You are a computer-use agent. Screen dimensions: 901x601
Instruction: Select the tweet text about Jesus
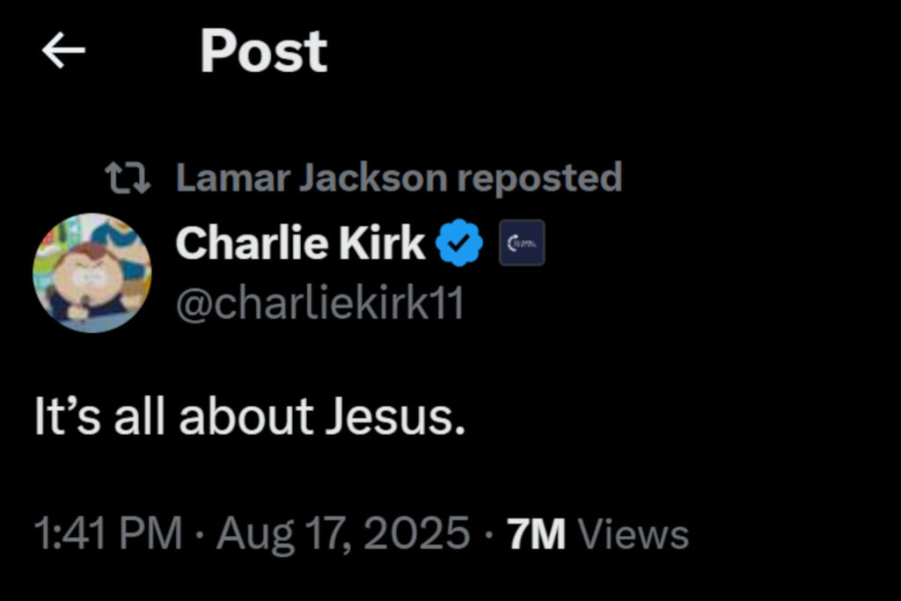click(x=249, y=415)
